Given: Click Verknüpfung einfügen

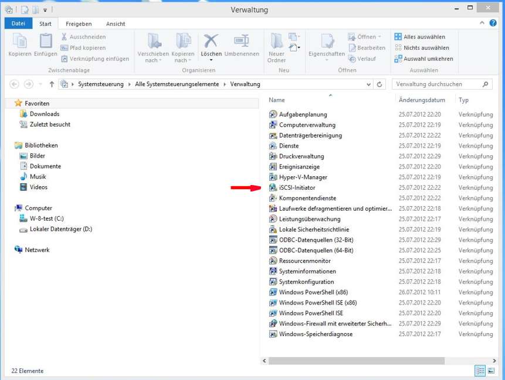Looking at the screenshot, I should coord(95,59).
